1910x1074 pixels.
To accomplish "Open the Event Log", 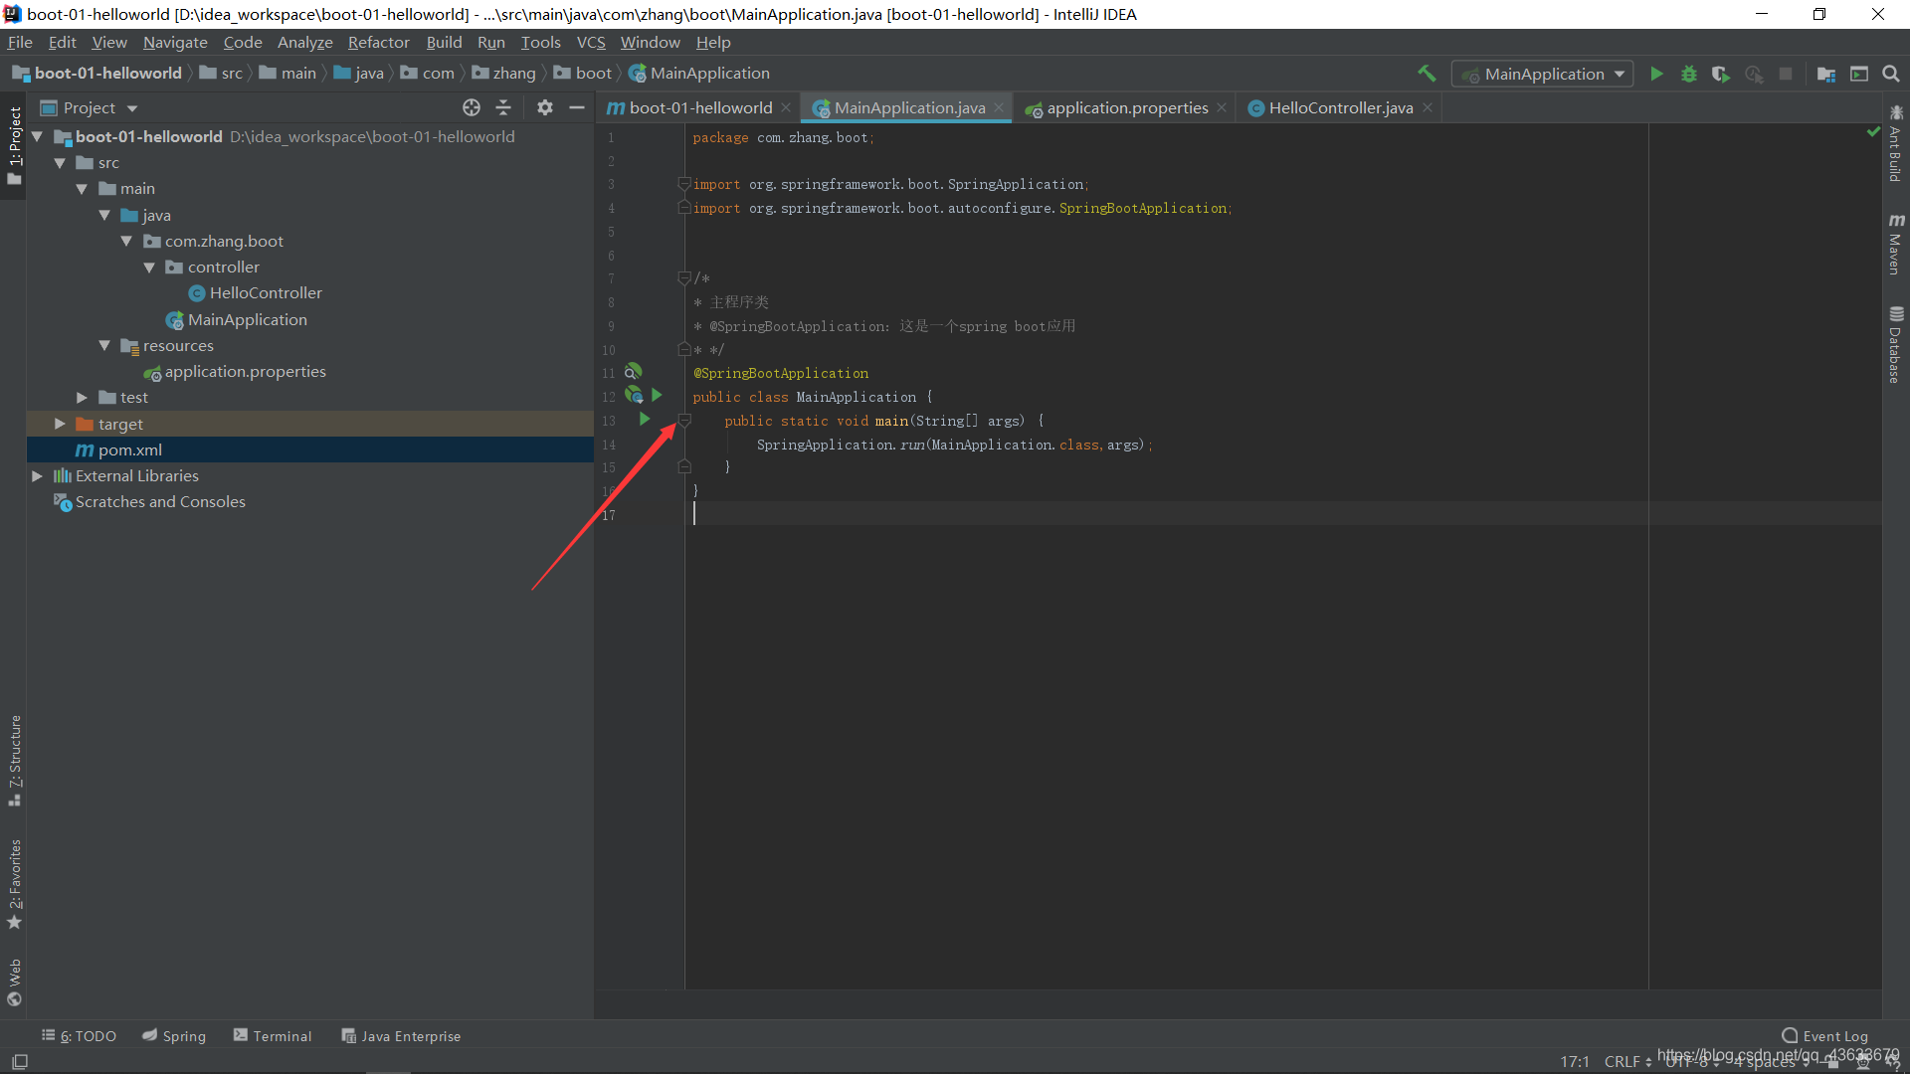I will (x=1824, y=1035).
